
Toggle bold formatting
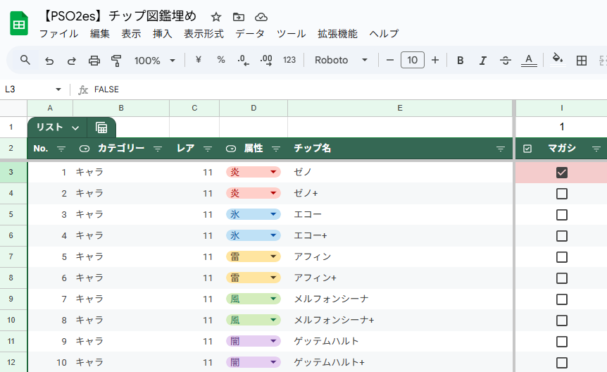coord(460,61)
